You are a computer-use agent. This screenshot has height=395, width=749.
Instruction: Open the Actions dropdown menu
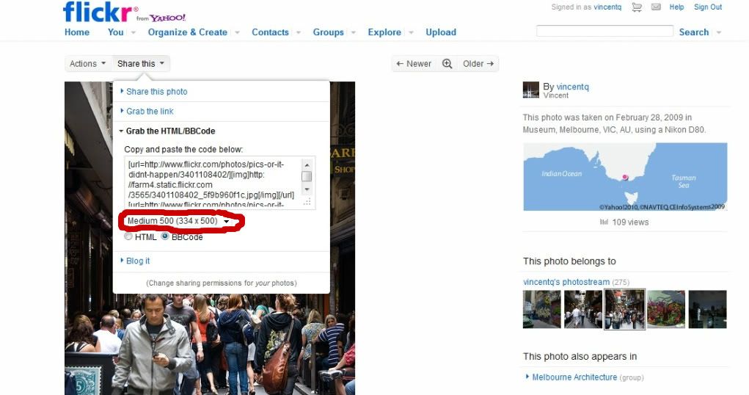[x=87, y=64]
